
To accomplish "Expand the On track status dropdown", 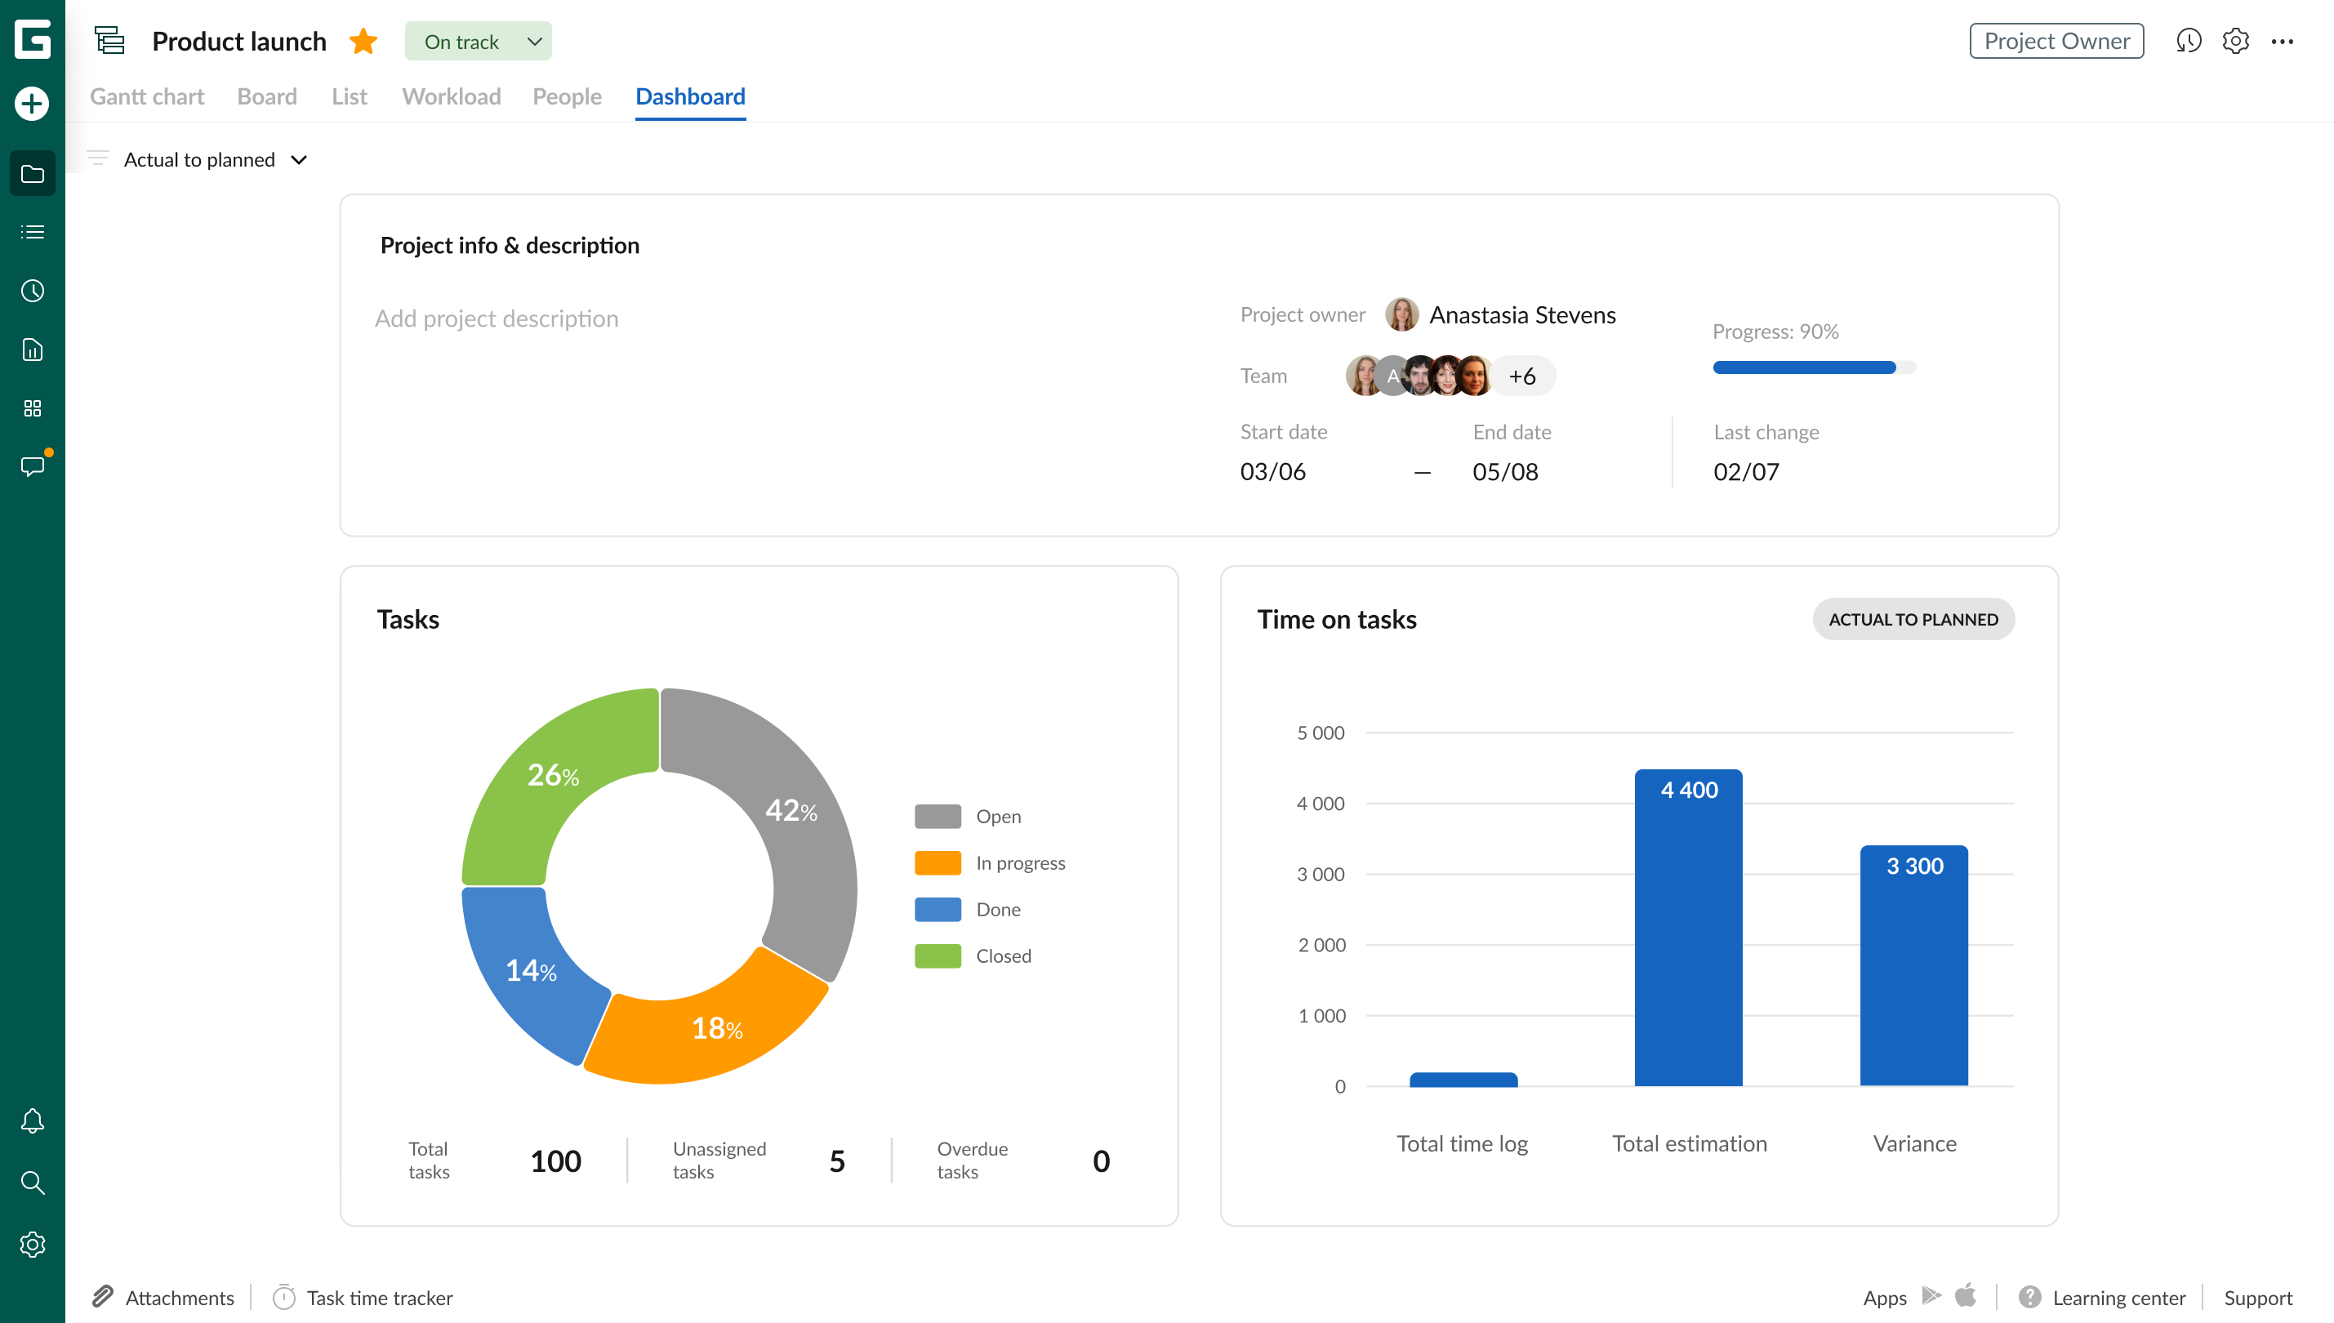I will coord(479,42).
